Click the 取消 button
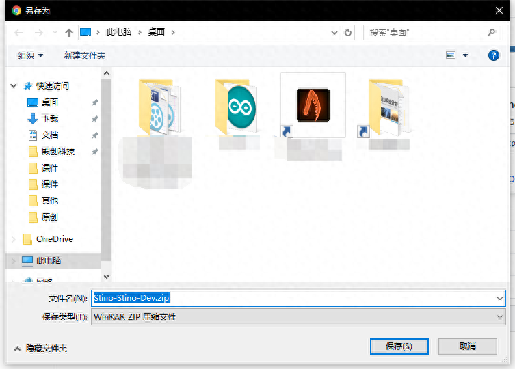 pyautogui.click(x=468, y=346)
